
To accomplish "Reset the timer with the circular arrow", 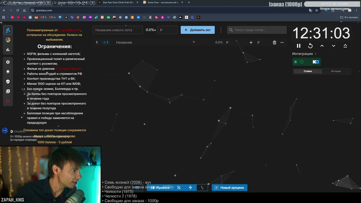I will pyautogui.click(x=310, y=46).
